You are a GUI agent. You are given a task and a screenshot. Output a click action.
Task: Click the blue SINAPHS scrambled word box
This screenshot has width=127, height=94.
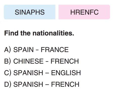tap(30, 12)
